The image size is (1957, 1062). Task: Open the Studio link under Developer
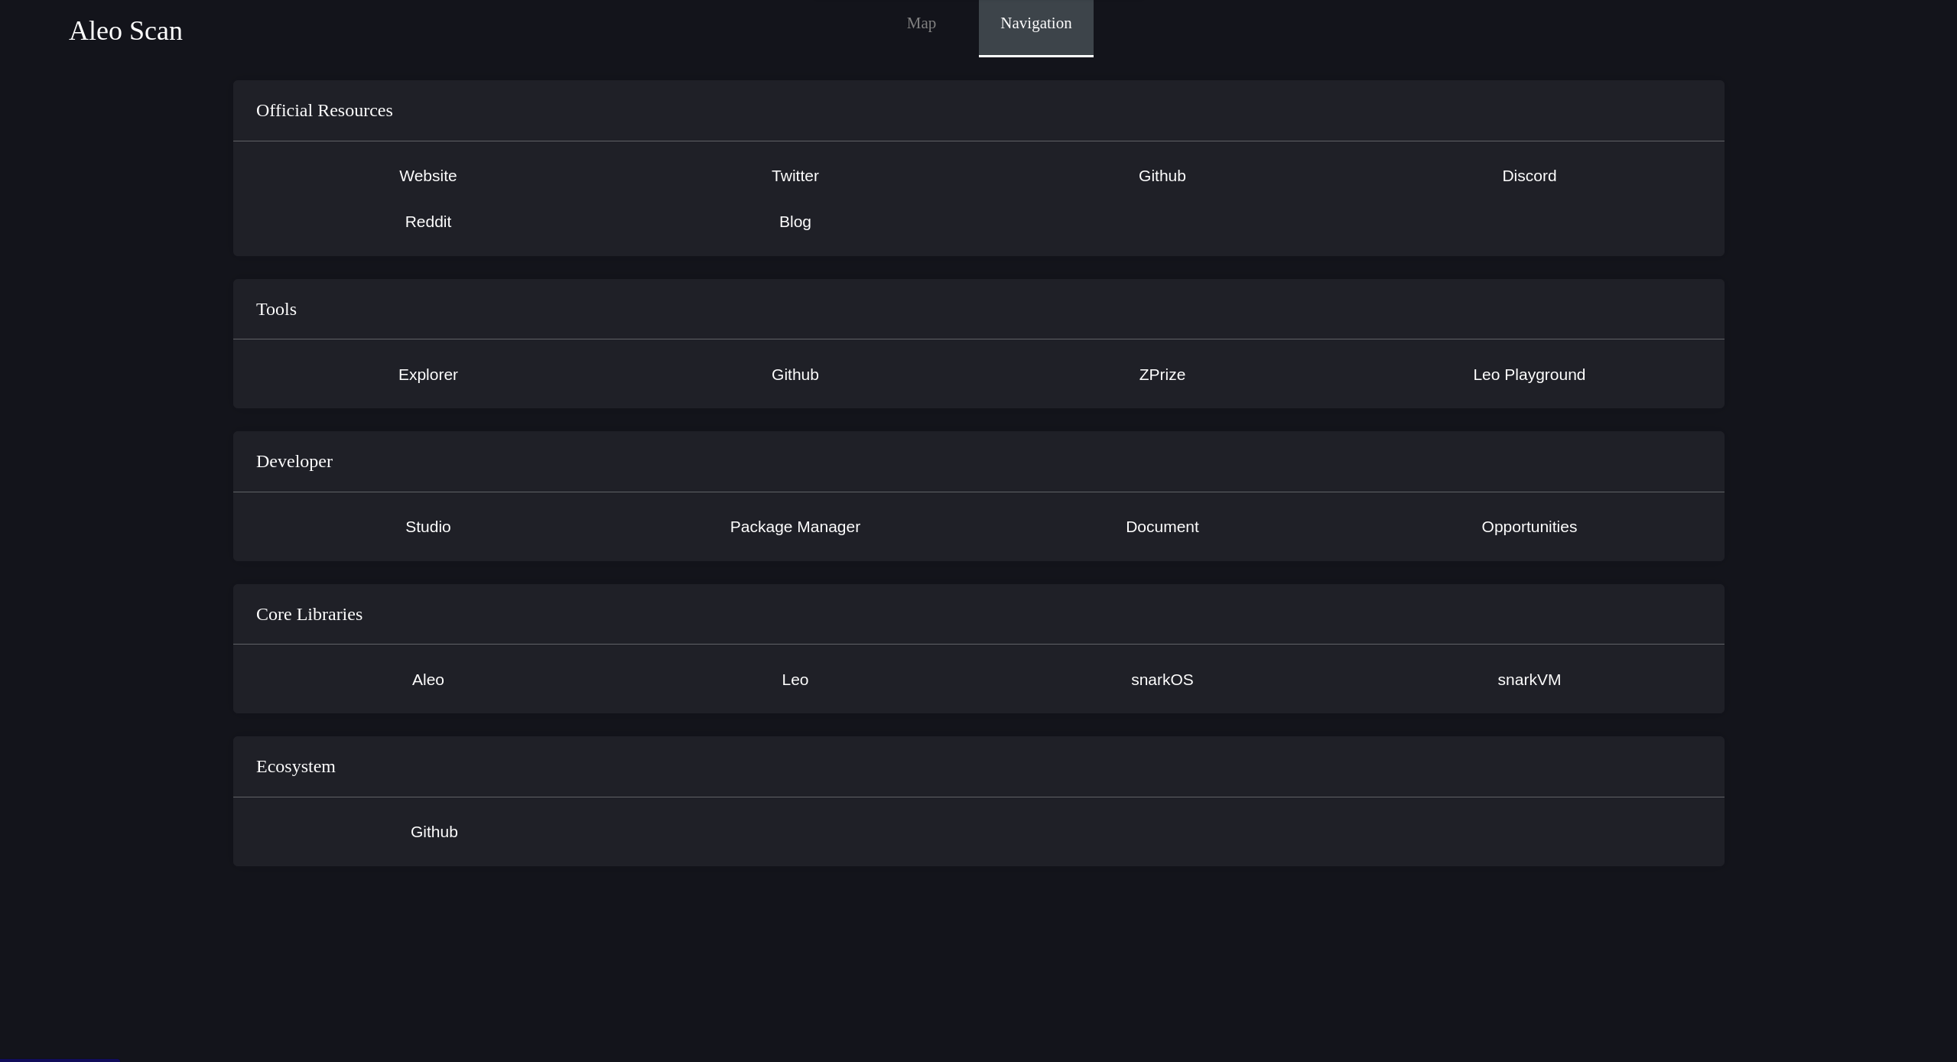coord(427,526)
